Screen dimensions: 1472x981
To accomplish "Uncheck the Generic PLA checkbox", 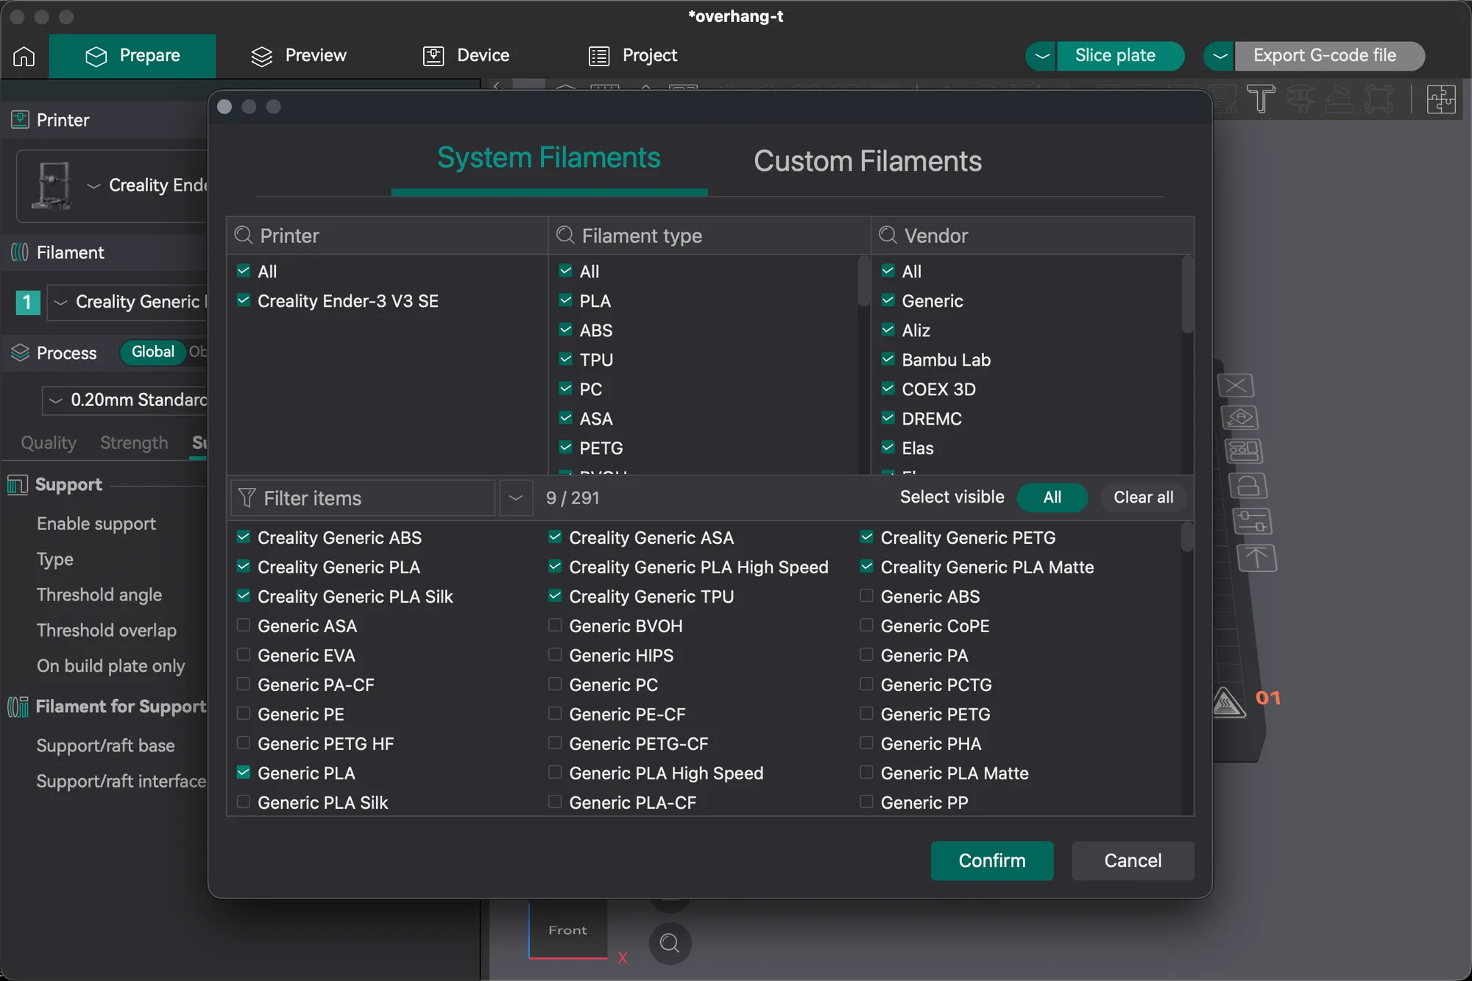I will tap(244, 773).
